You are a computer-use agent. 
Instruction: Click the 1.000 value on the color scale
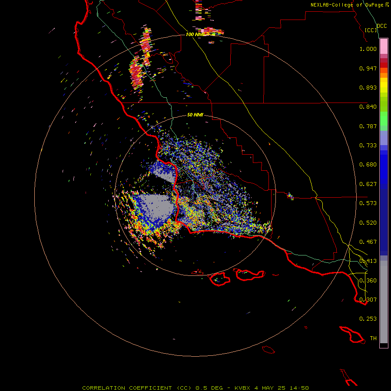(x=368, y=49)
